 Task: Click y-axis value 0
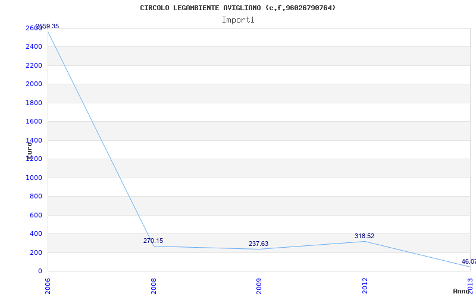tap(40, 271)
